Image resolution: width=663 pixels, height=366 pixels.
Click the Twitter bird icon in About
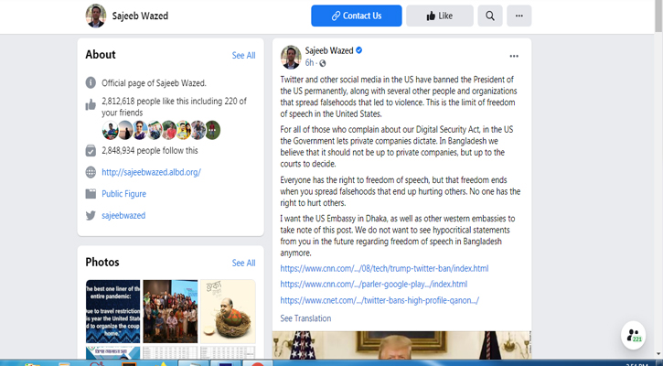(x=91, y=215)
